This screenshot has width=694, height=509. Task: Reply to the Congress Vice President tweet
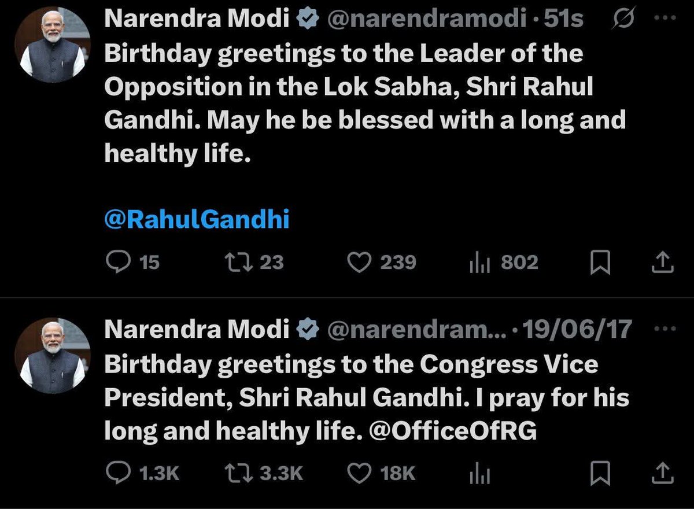(x=144, y=474)
